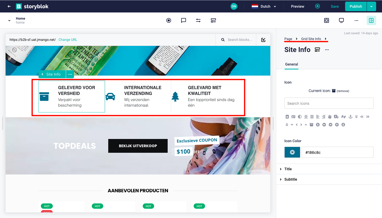Click the Change URL link

point(68,40)
